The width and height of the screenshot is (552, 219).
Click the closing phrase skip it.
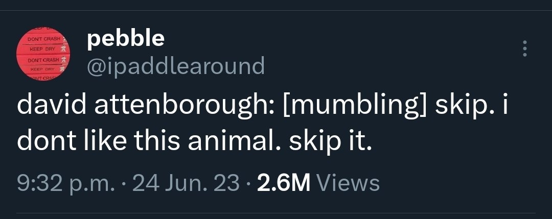(x=330, y=142)
